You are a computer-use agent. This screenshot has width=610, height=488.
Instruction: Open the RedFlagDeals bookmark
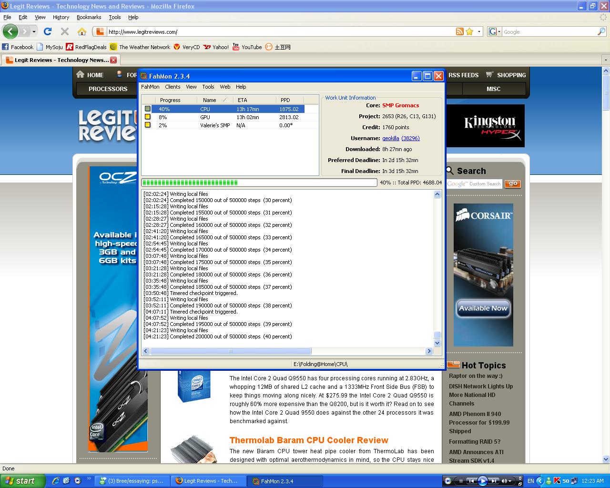tap(86, 47)
